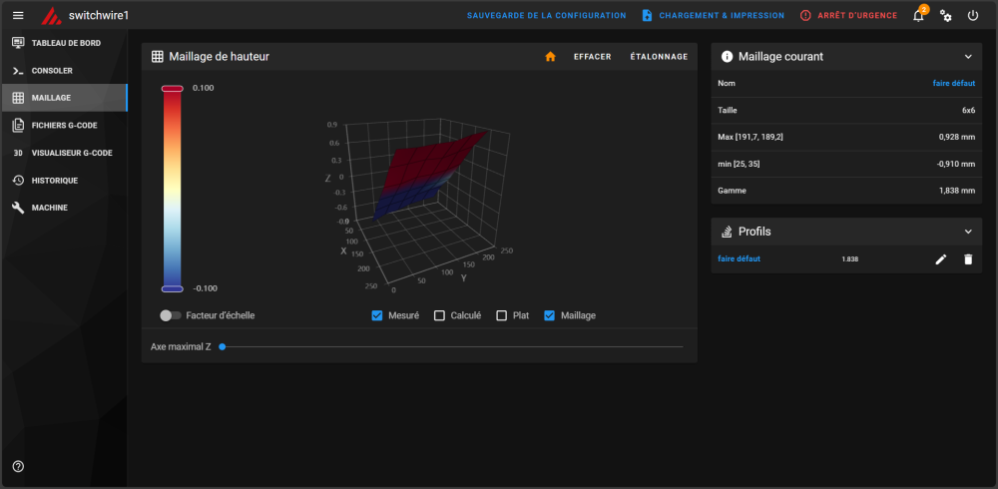Click the Axe maximal Z slider handle
This screenshot has width=998, height=489.
tap(223, 347)
